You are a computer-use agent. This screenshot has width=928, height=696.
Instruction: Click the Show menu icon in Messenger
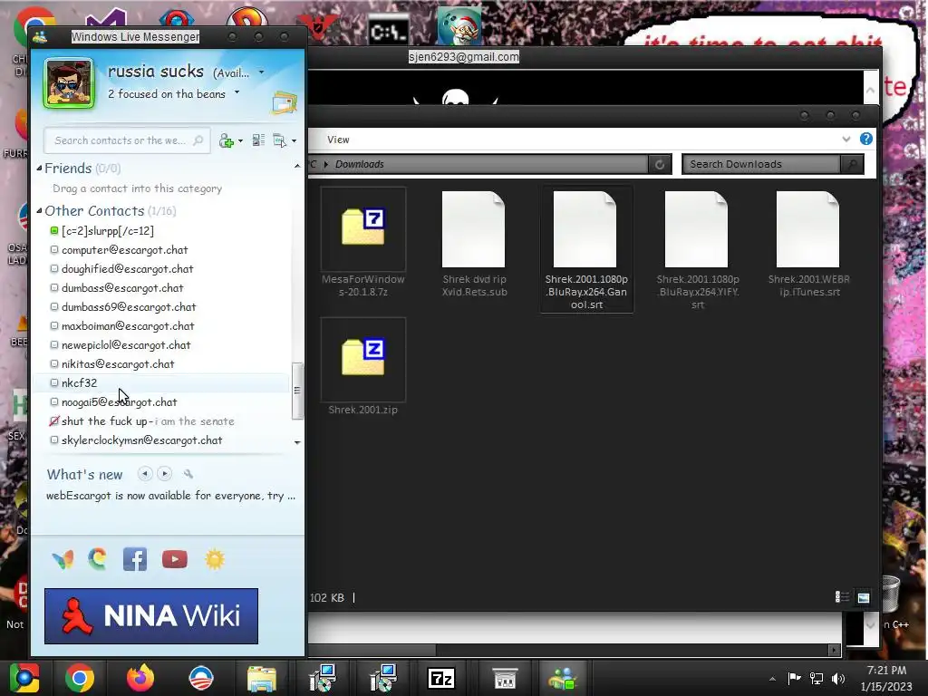point(279,140)
